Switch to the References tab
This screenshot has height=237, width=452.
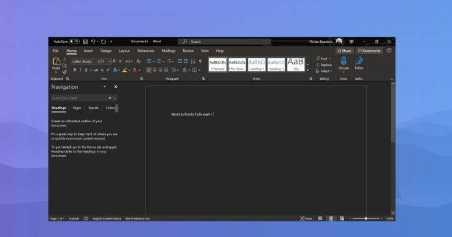point(145,51)
